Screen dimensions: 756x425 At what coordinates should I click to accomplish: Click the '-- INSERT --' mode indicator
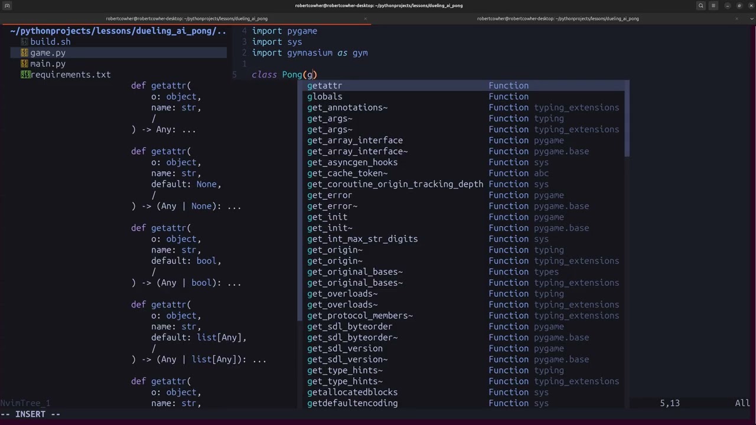pyautogui.click(x=31, y=414)
